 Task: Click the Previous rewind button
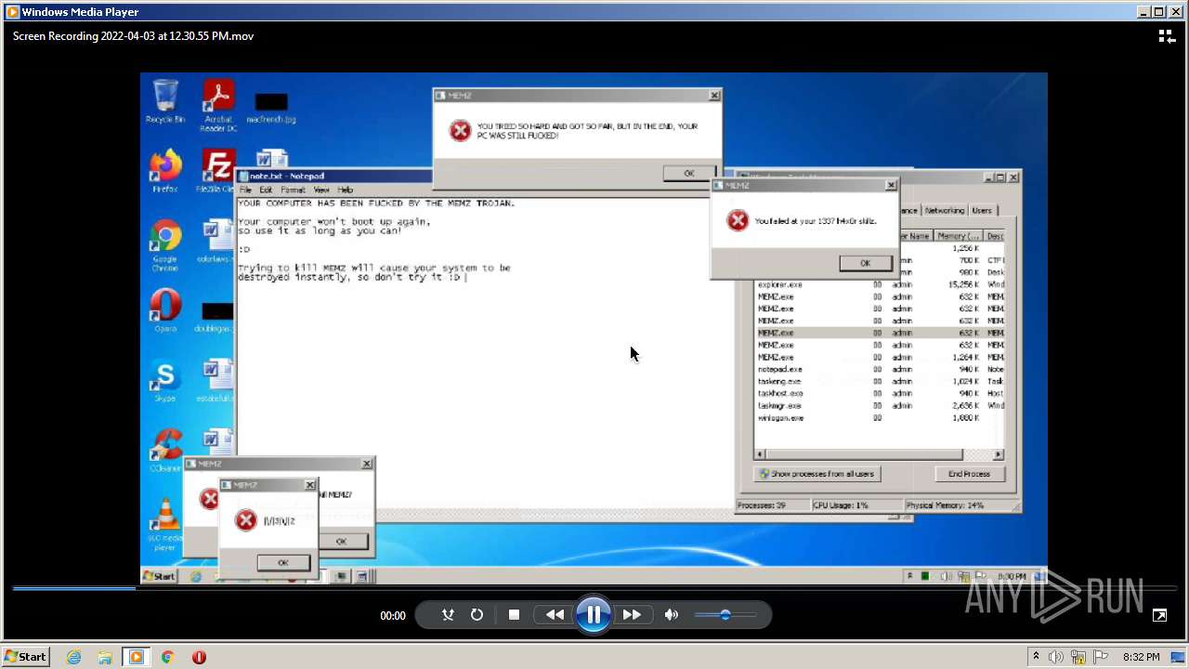(x=555, y=615)
